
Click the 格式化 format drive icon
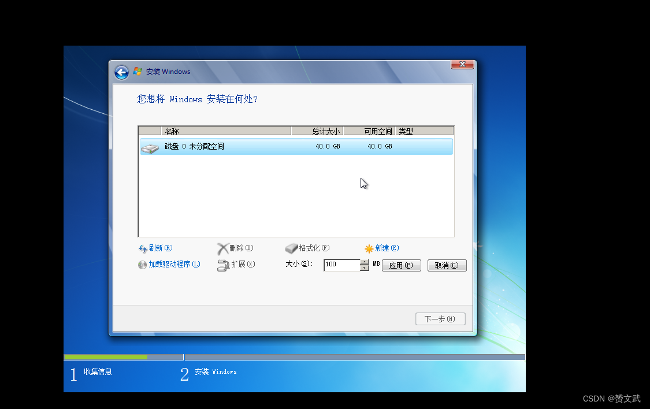point(291,248)
